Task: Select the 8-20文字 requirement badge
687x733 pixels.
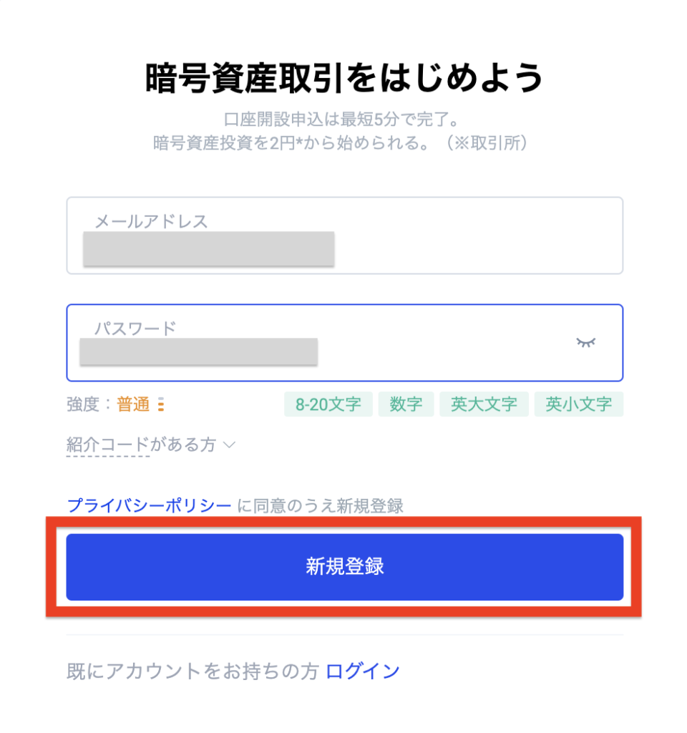Action: click(x=328, y=404)
